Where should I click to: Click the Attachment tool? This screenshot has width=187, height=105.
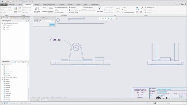click(100, 9)
